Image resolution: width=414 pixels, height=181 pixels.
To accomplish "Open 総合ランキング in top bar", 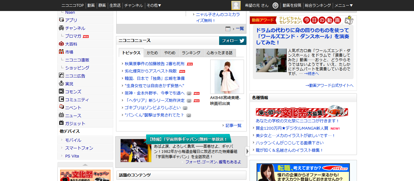I will [x=318, y=6].
